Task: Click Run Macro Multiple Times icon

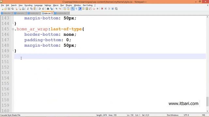Action: point(113,9)
